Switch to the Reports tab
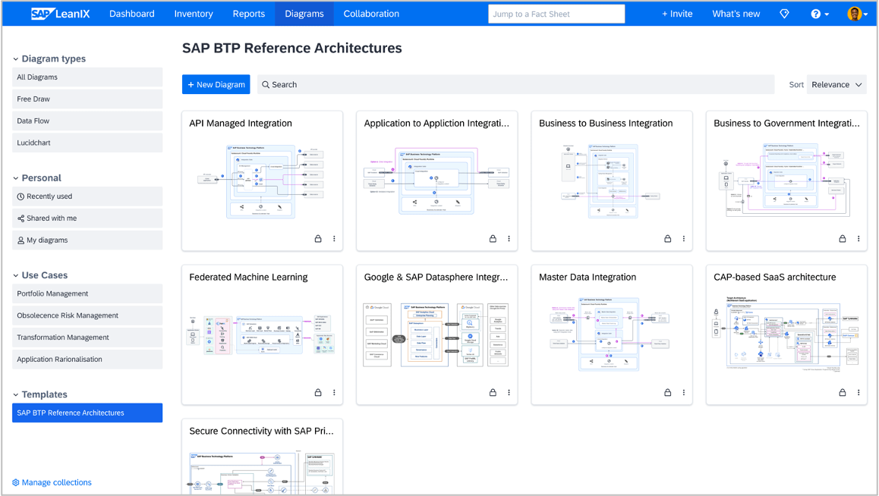Viewport: 879px width, 496px height. 248,14
